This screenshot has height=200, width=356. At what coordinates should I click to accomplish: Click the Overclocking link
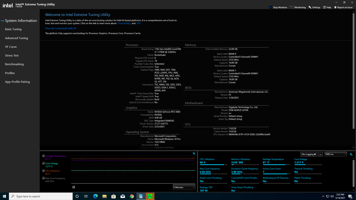tap(124, 23)
